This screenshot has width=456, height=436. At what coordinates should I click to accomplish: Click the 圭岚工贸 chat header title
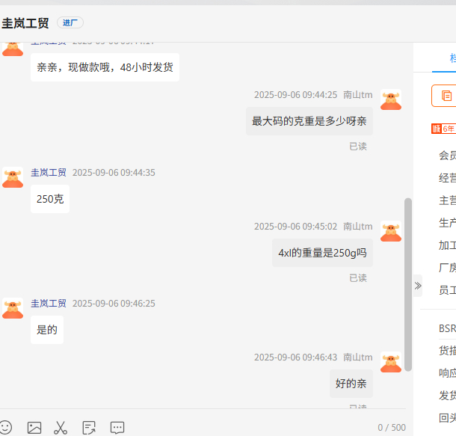click(25, 23)
